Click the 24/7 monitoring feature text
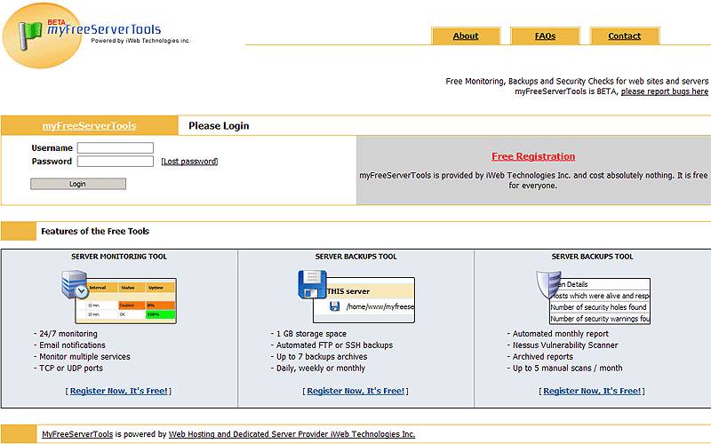711x444 pixels. (68, 334)
